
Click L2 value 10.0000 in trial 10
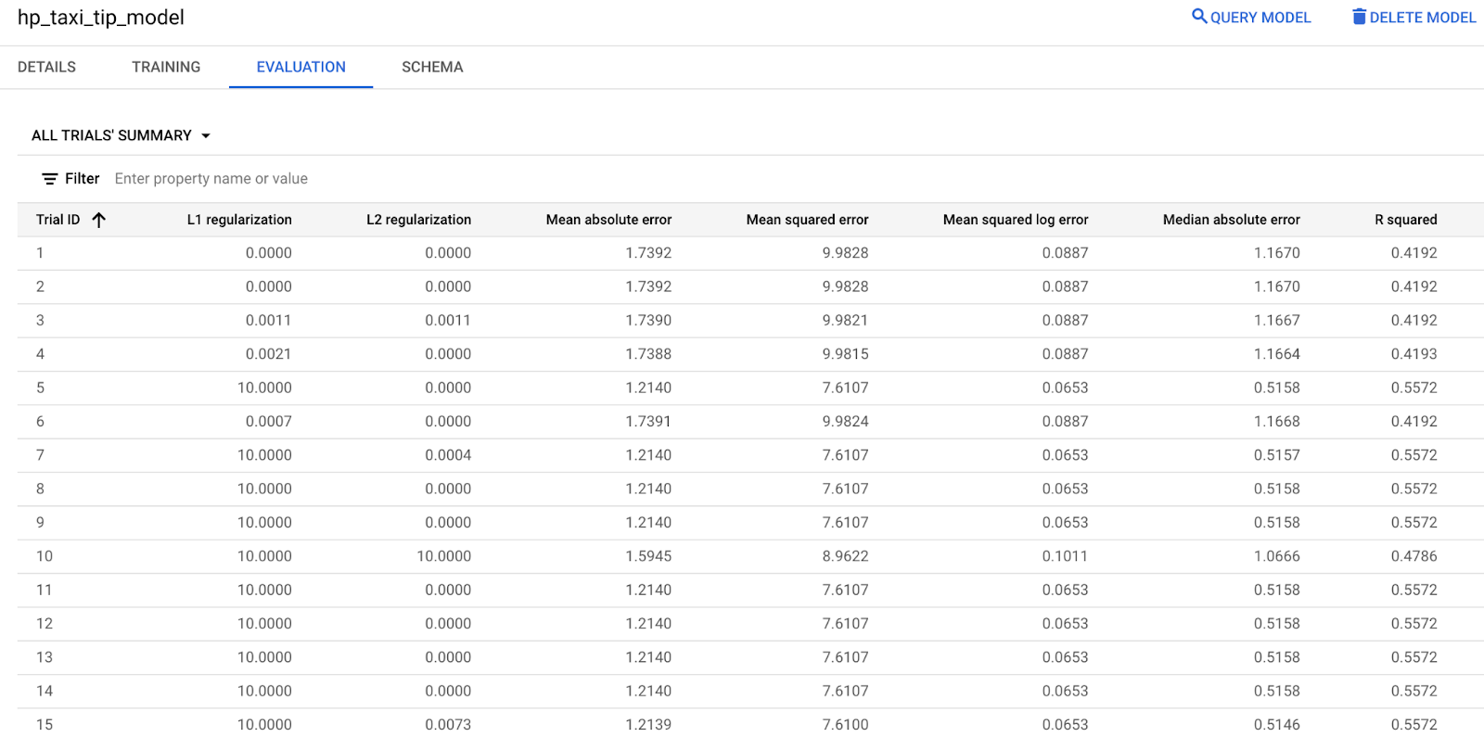click(443, 556)
